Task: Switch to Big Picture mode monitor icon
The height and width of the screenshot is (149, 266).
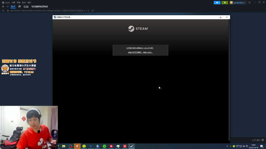Action: click(x=249, y=3)
